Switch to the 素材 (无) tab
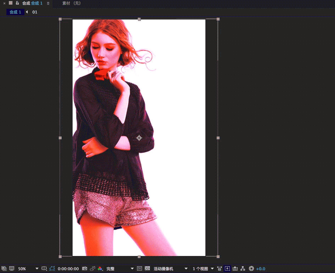335x273 pixels. 72,3
